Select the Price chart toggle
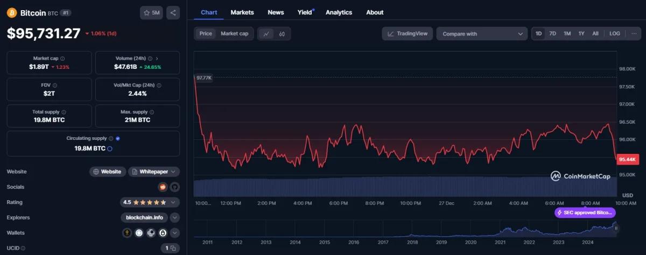The height and width of the screenshot is (255, 646). pos(206,33)
